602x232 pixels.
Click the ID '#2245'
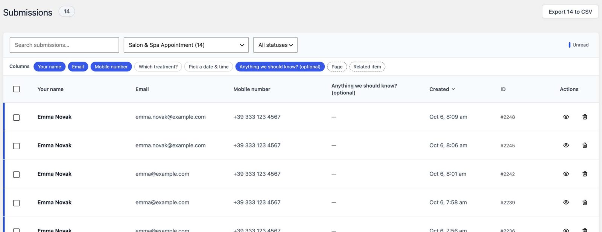click(508, 146)
